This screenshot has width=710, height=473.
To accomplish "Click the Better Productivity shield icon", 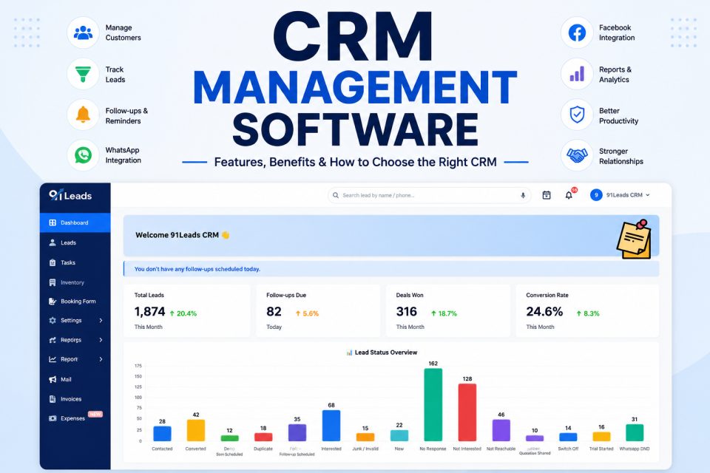I will point(577,115).
